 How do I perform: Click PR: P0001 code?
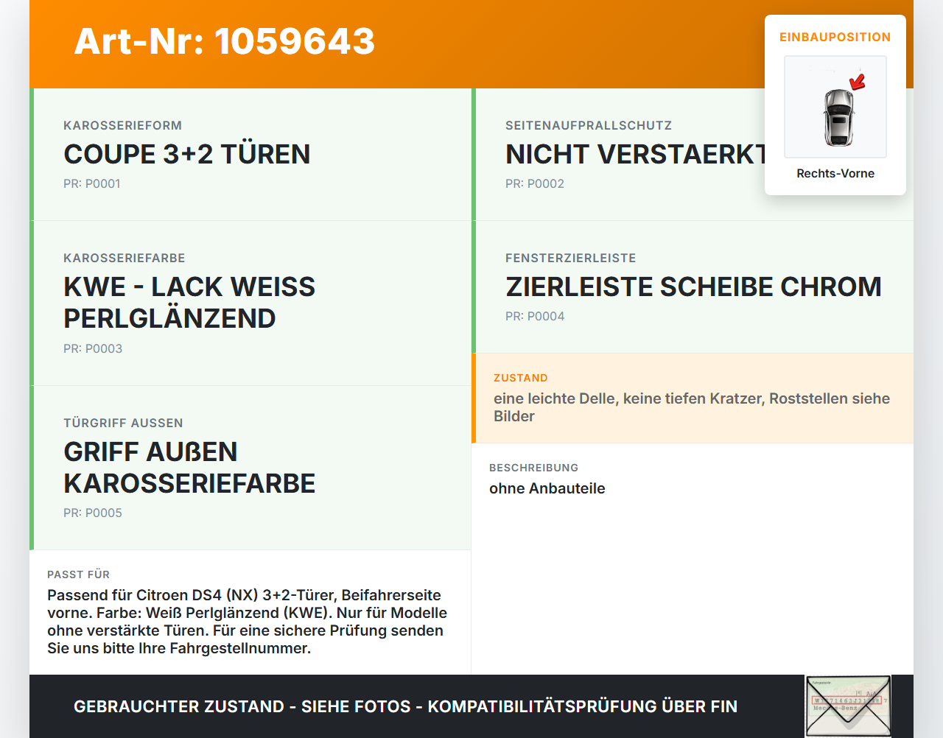pyautogui.click(x=92, y=183)
